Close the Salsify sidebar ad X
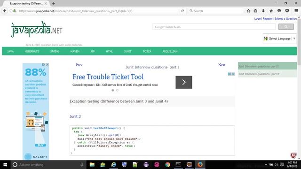 (47, 65)
